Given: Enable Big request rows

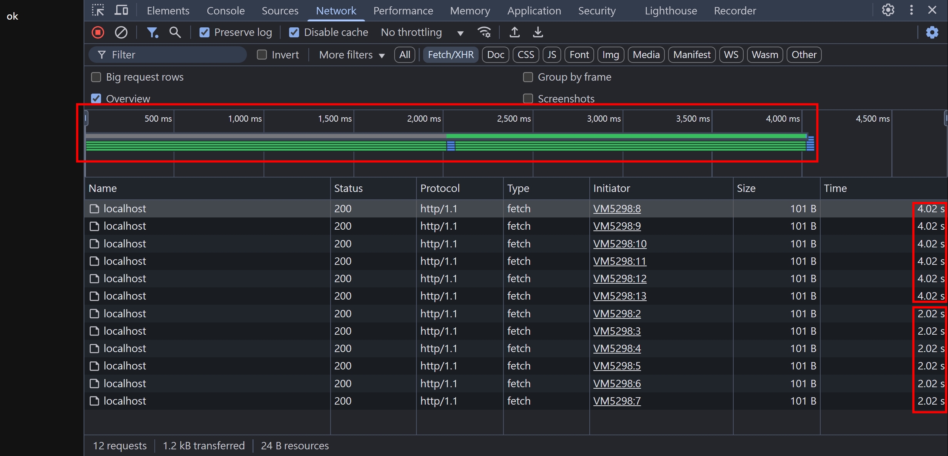Looking at the screenshot, I should tap(96, 77).
